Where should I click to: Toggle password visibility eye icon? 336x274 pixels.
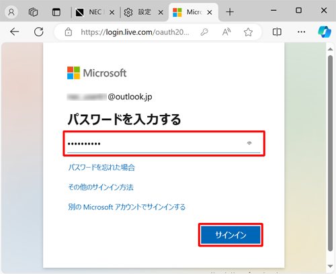coord(249,143)
